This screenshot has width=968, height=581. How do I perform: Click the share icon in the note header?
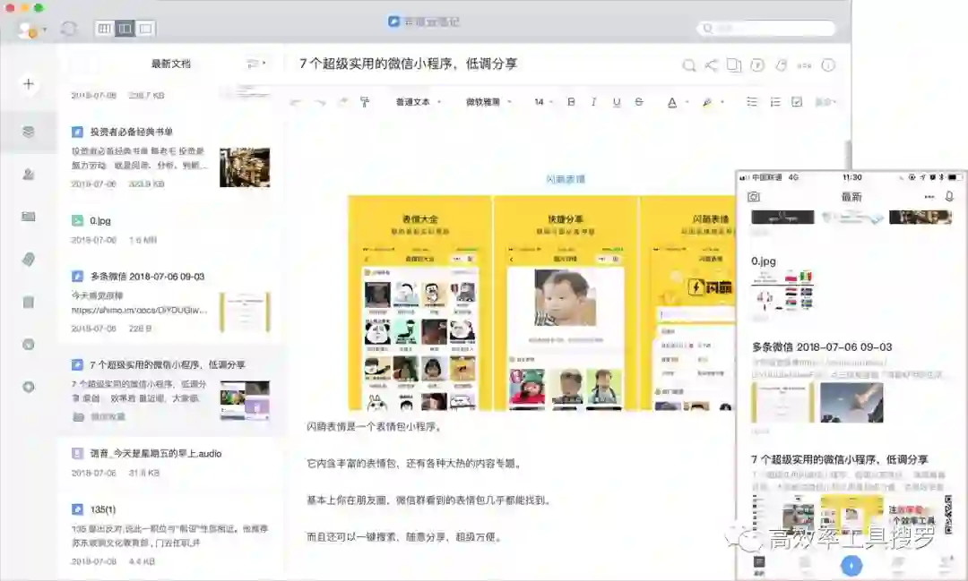pos(712,64)
